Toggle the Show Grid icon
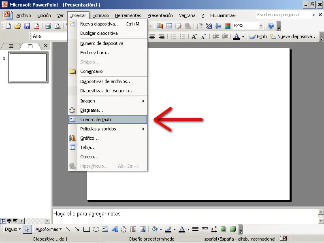Screen dimensions: 324x243 click(x=218, y=26)
